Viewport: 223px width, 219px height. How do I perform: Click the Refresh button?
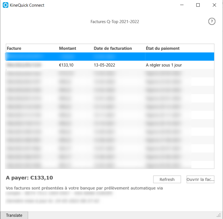(167, 179)
